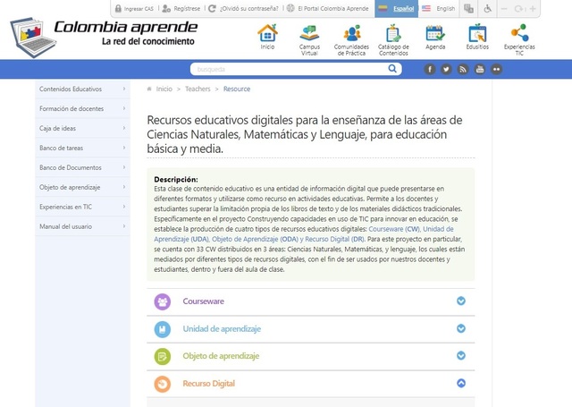Click the Inicio house icon in header

point(267,32)
